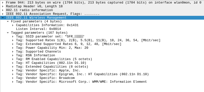Screen dimensions: 204x92
Task: Expand the RSN Information tag
Action: [x=13, y=56]
